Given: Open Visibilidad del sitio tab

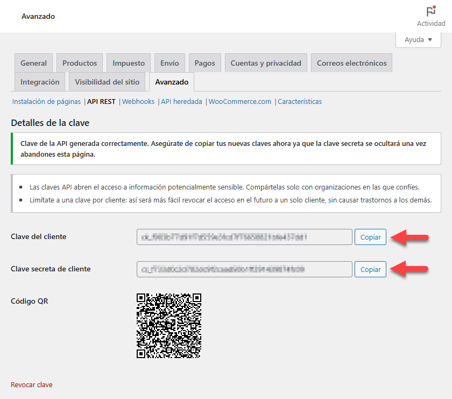Looking at the screenshot, I should point(107,82).
